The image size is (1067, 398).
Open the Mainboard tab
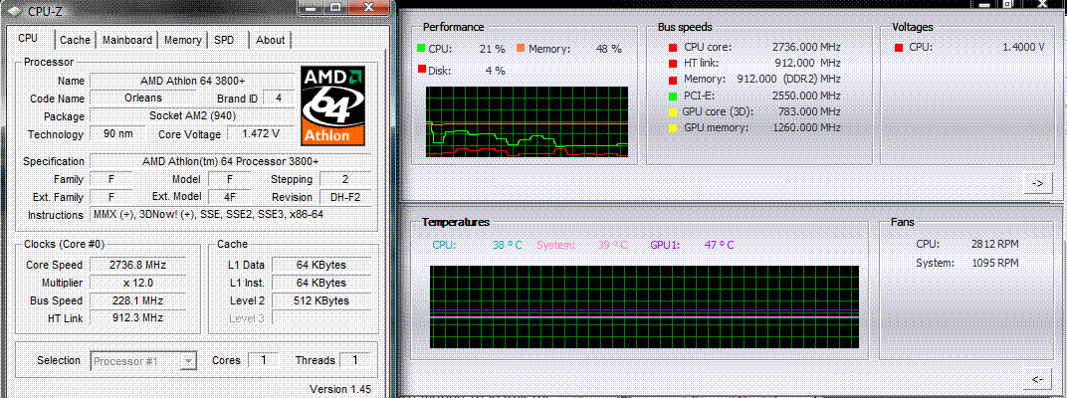click(127, 40)
